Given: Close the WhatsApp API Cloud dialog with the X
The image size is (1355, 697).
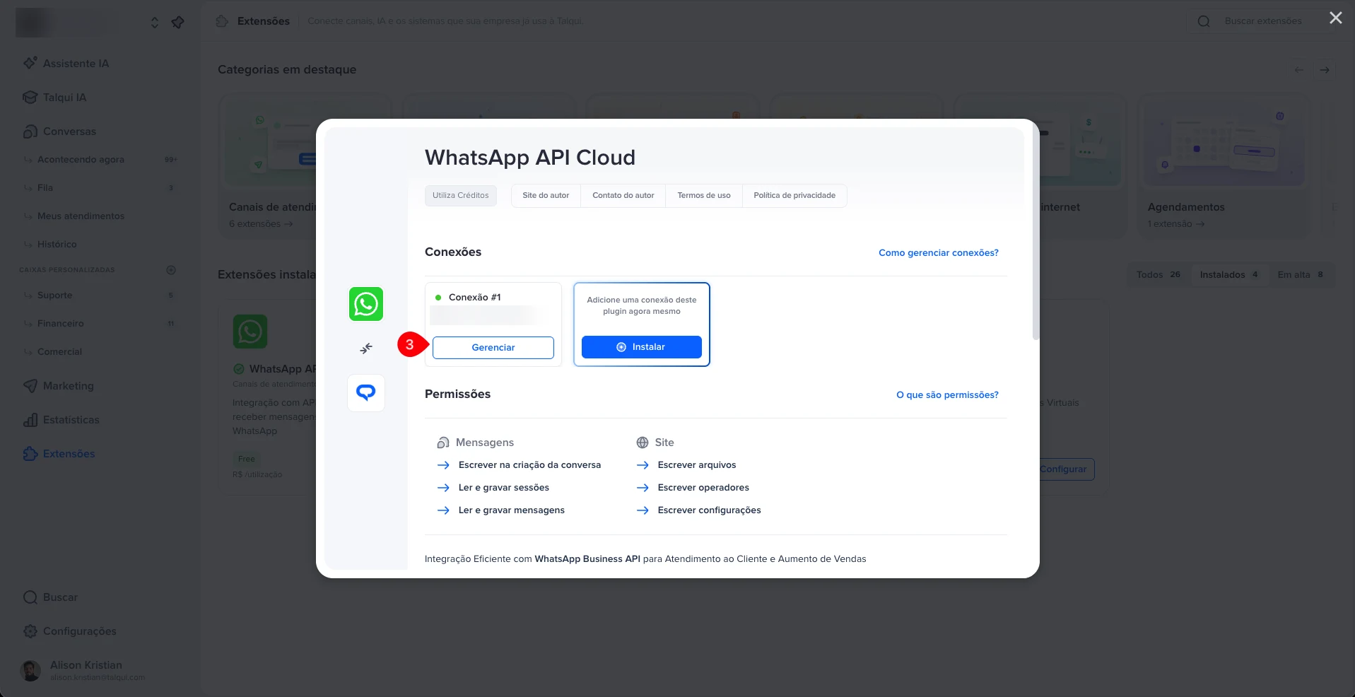Looking at the screenshot, I should 1335,18.
